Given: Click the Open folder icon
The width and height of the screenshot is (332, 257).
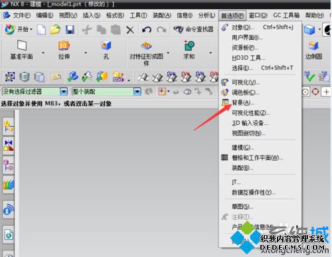Looking at the screenshot, I should 55,29.
